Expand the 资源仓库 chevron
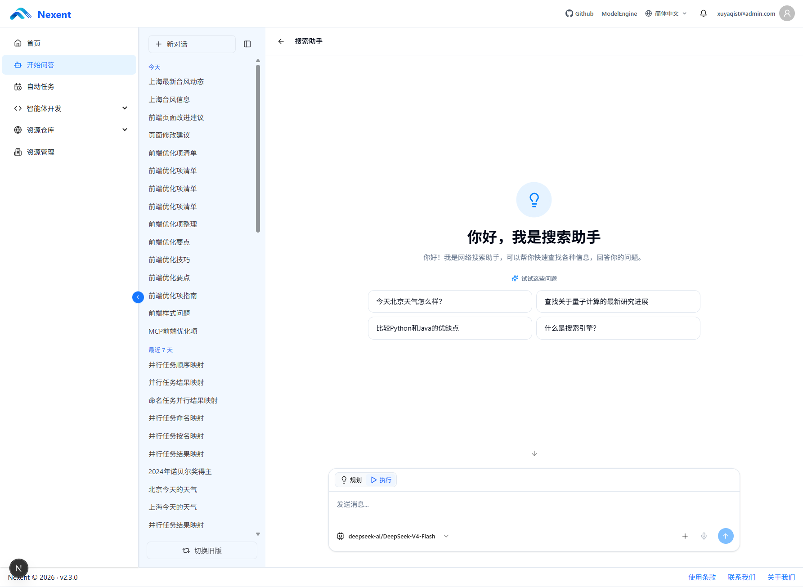The height and width of the screenshot is (587, 803). 125,130
